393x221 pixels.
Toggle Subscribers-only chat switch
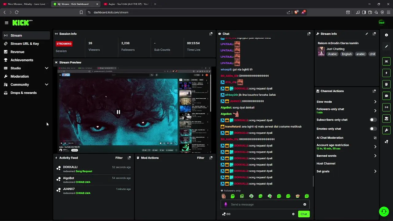[373, 120]
